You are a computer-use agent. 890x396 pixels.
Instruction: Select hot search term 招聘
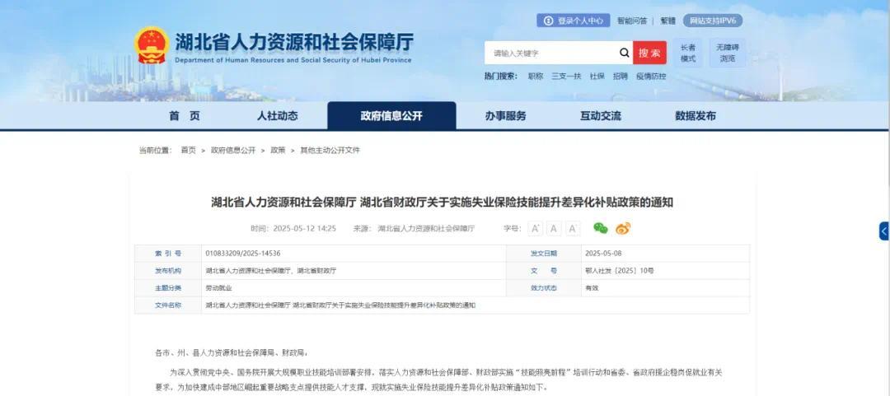620,76
